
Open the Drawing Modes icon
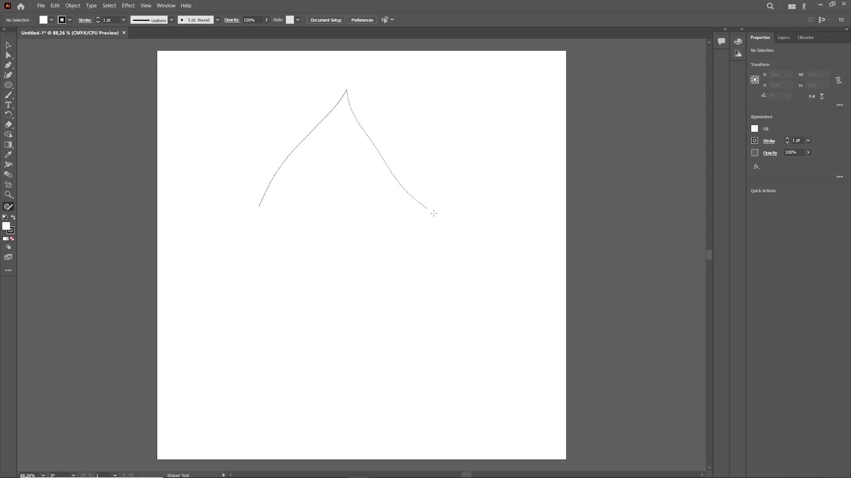(x=8, y=247)
